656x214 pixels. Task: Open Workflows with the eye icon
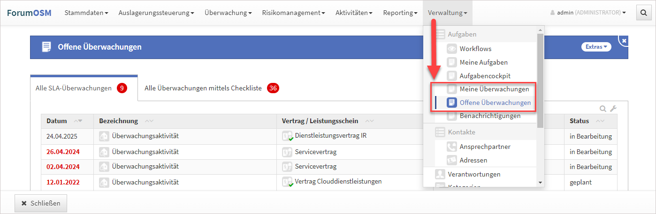pyautogui.click(x=475, y=49)
